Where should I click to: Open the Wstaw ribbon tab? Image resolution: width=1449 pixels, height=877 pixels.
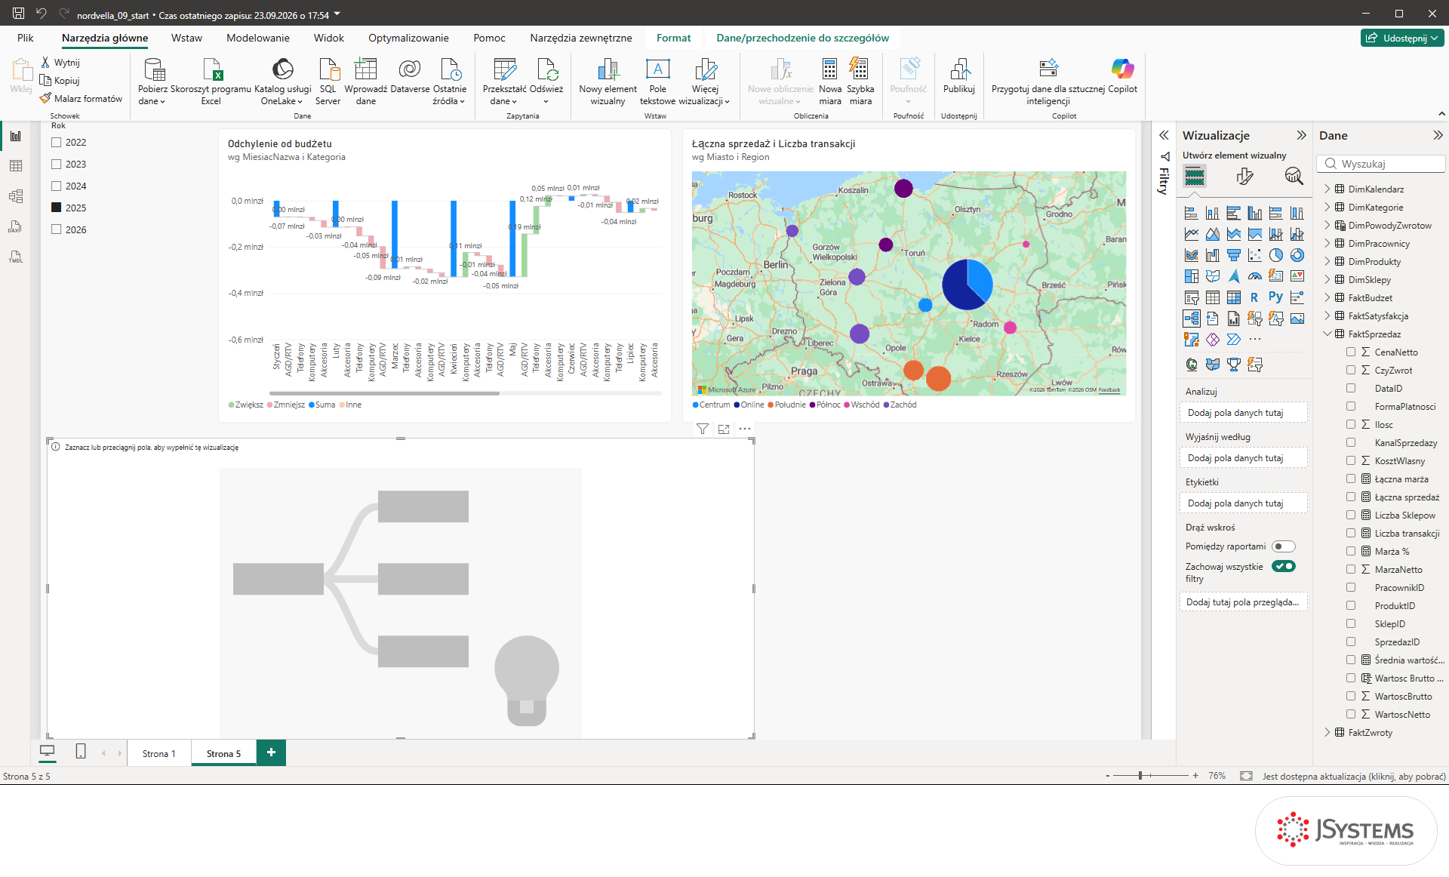(186, 38)
